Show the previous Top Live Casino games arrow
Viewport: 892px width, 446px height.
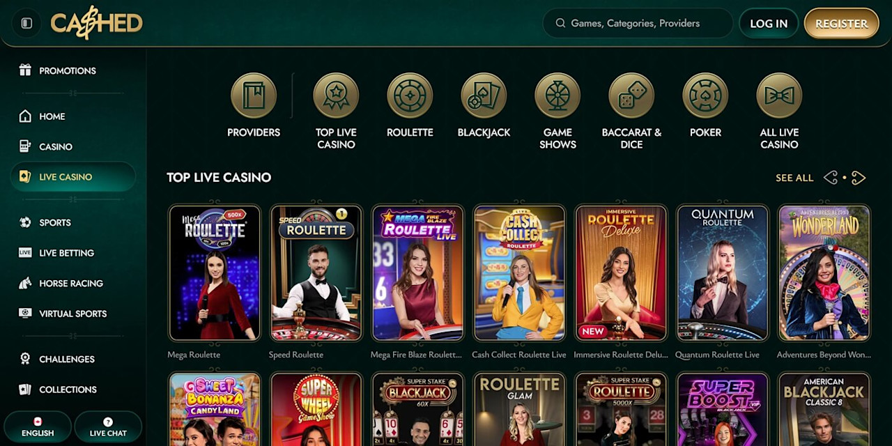831,178
